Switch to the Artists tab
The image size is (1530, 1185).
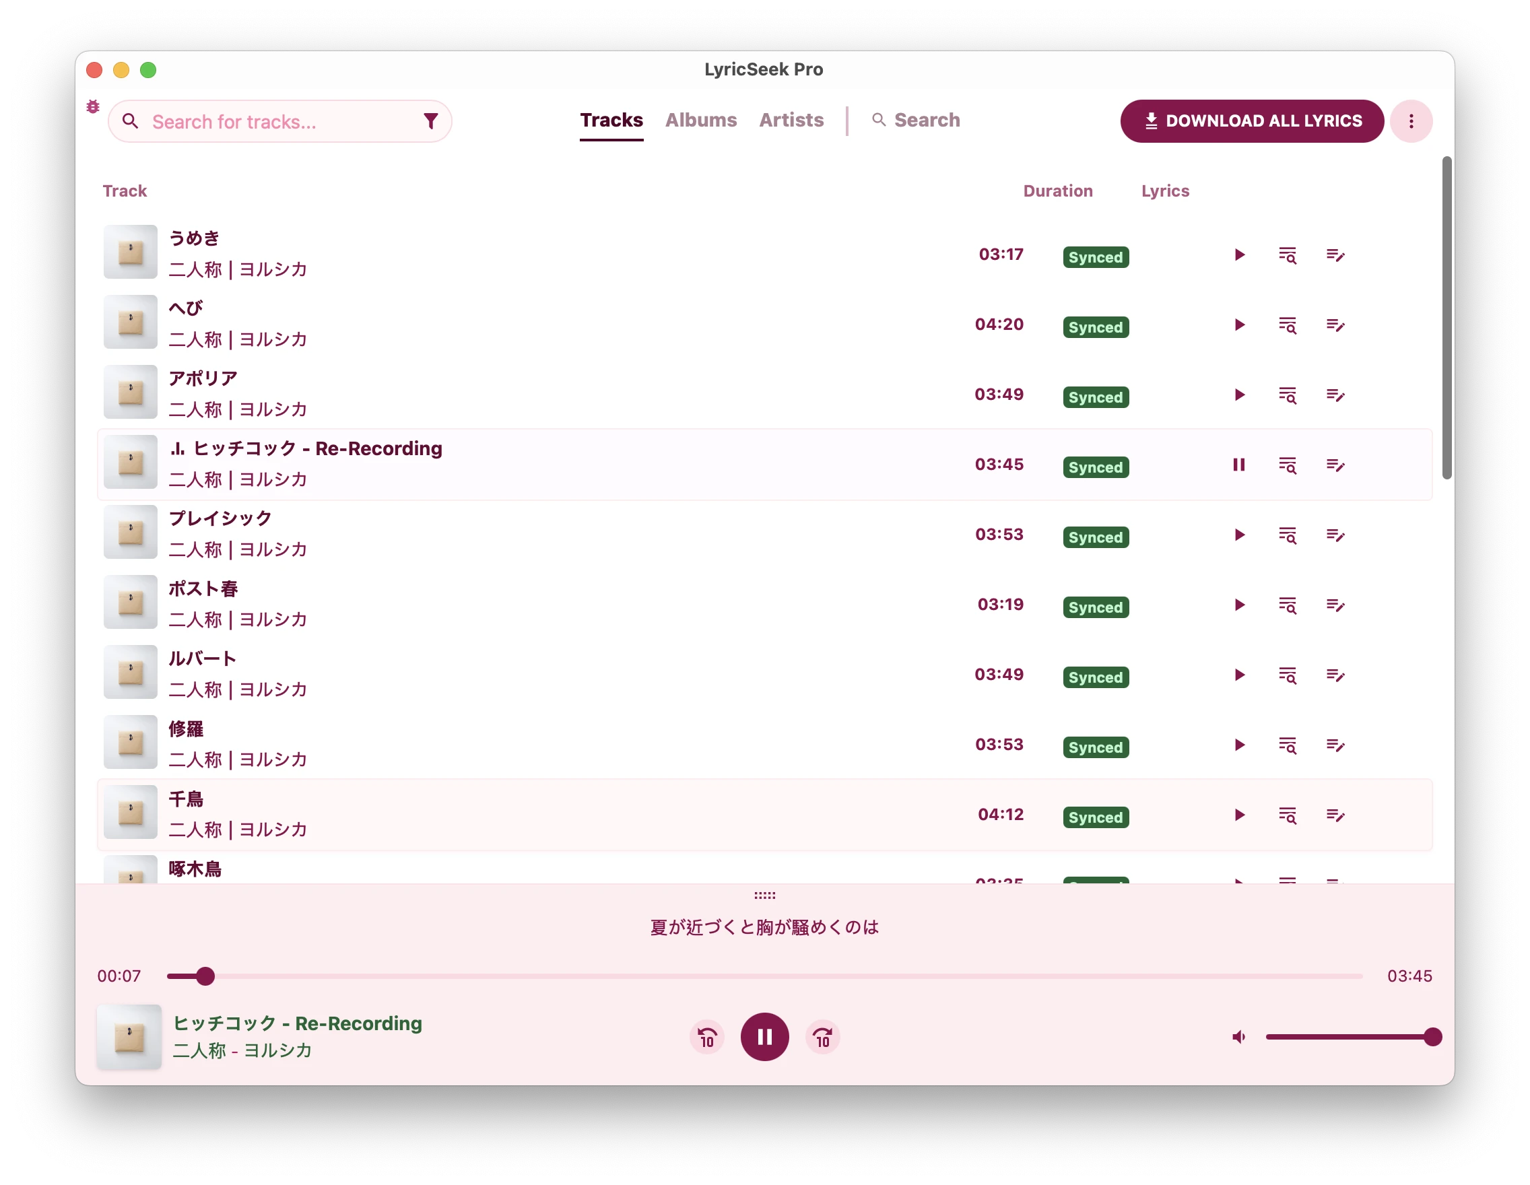(791, 121)
